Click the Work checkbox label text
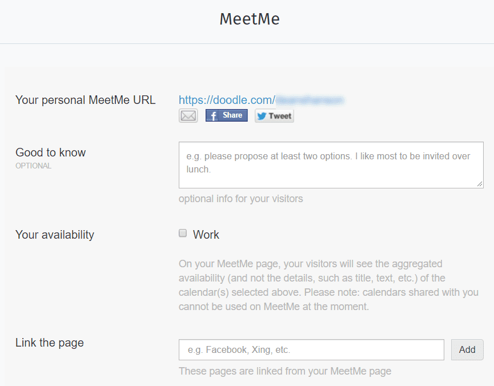 (x=206, y=235)
